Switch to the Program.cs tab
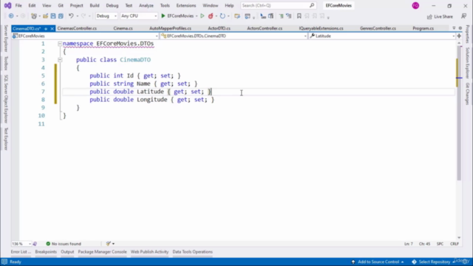 click(x=423, y=28)
